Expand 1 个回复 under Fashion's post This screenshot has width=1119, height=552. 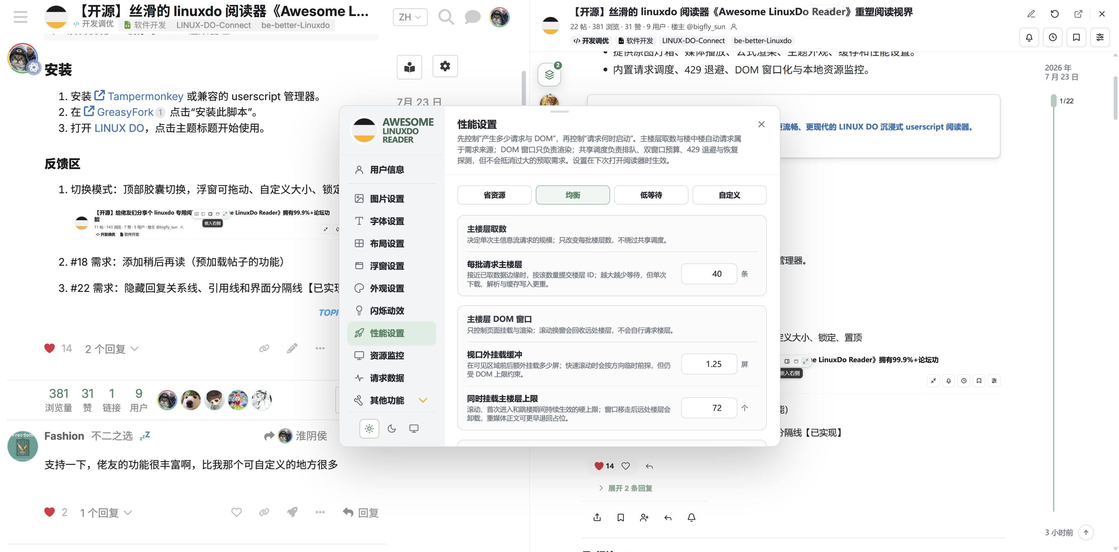click(x=105, y=512)
